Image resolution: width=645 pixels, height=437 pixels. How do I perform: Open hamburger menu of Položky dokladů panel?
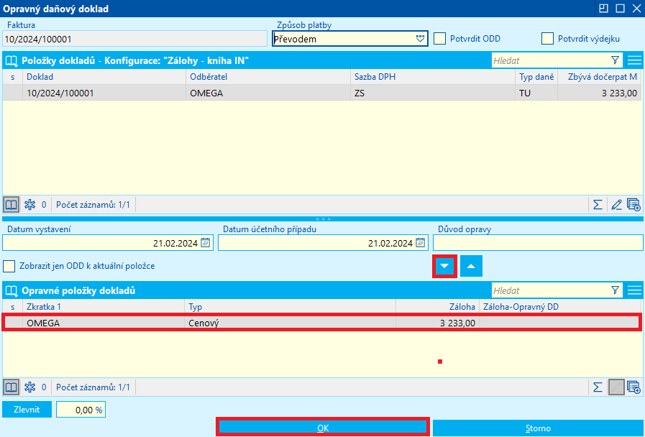click(x=634, y=60)
